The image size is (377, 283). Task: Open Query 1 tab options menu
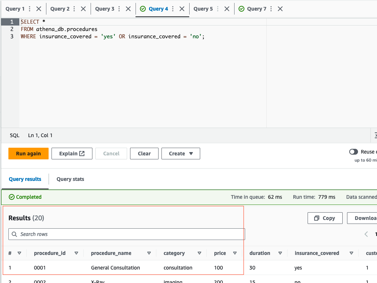tap(30, 9)
